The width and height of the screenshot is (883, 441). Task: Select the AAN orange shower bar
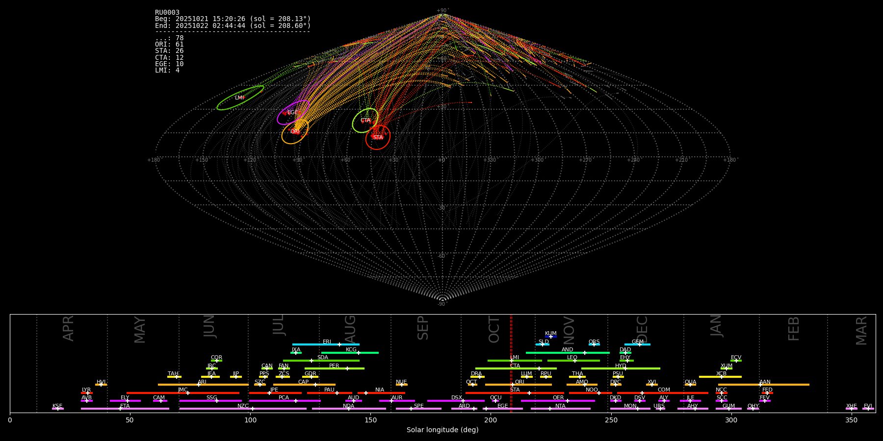tap(763, 385)
